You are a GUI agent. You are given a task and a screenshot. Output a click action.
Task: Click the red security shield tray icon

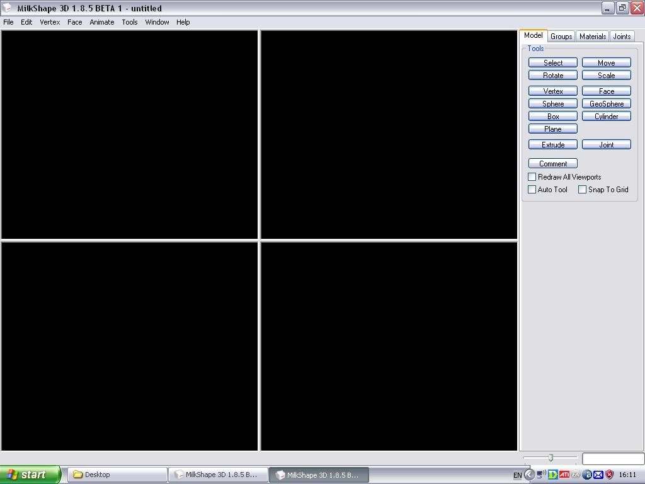click(x=609, y=475)
